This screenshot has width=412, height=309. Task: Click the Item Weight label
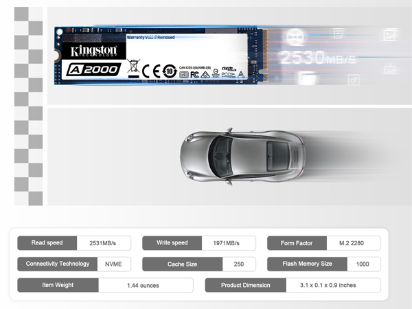point(58,285)
